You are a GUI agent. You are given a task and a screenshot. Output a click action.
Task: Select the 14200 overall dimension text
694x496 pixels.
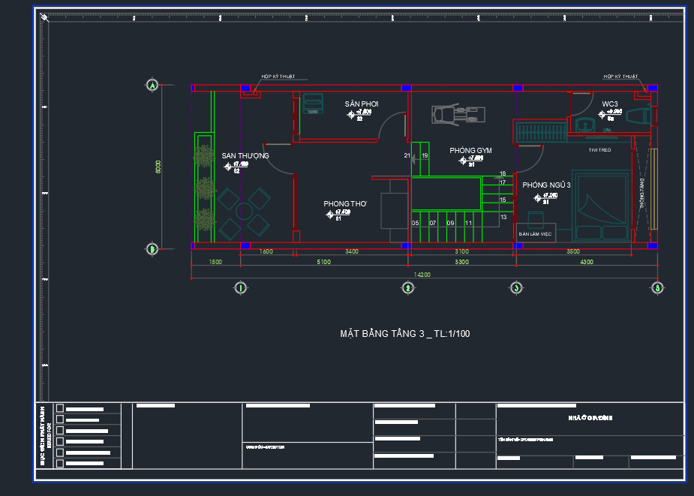point(424,275)
